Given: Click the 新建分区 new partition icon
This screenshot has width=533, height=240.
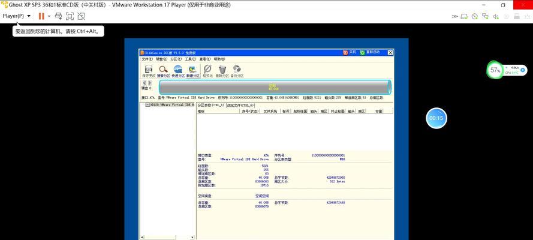Looking at the screenshot, I should pyautogui.click(x=192, y=71).
